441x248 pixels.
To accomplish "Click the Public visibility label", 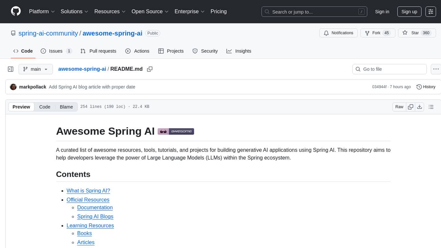I will pyautogui.click(x=153, y=33).
